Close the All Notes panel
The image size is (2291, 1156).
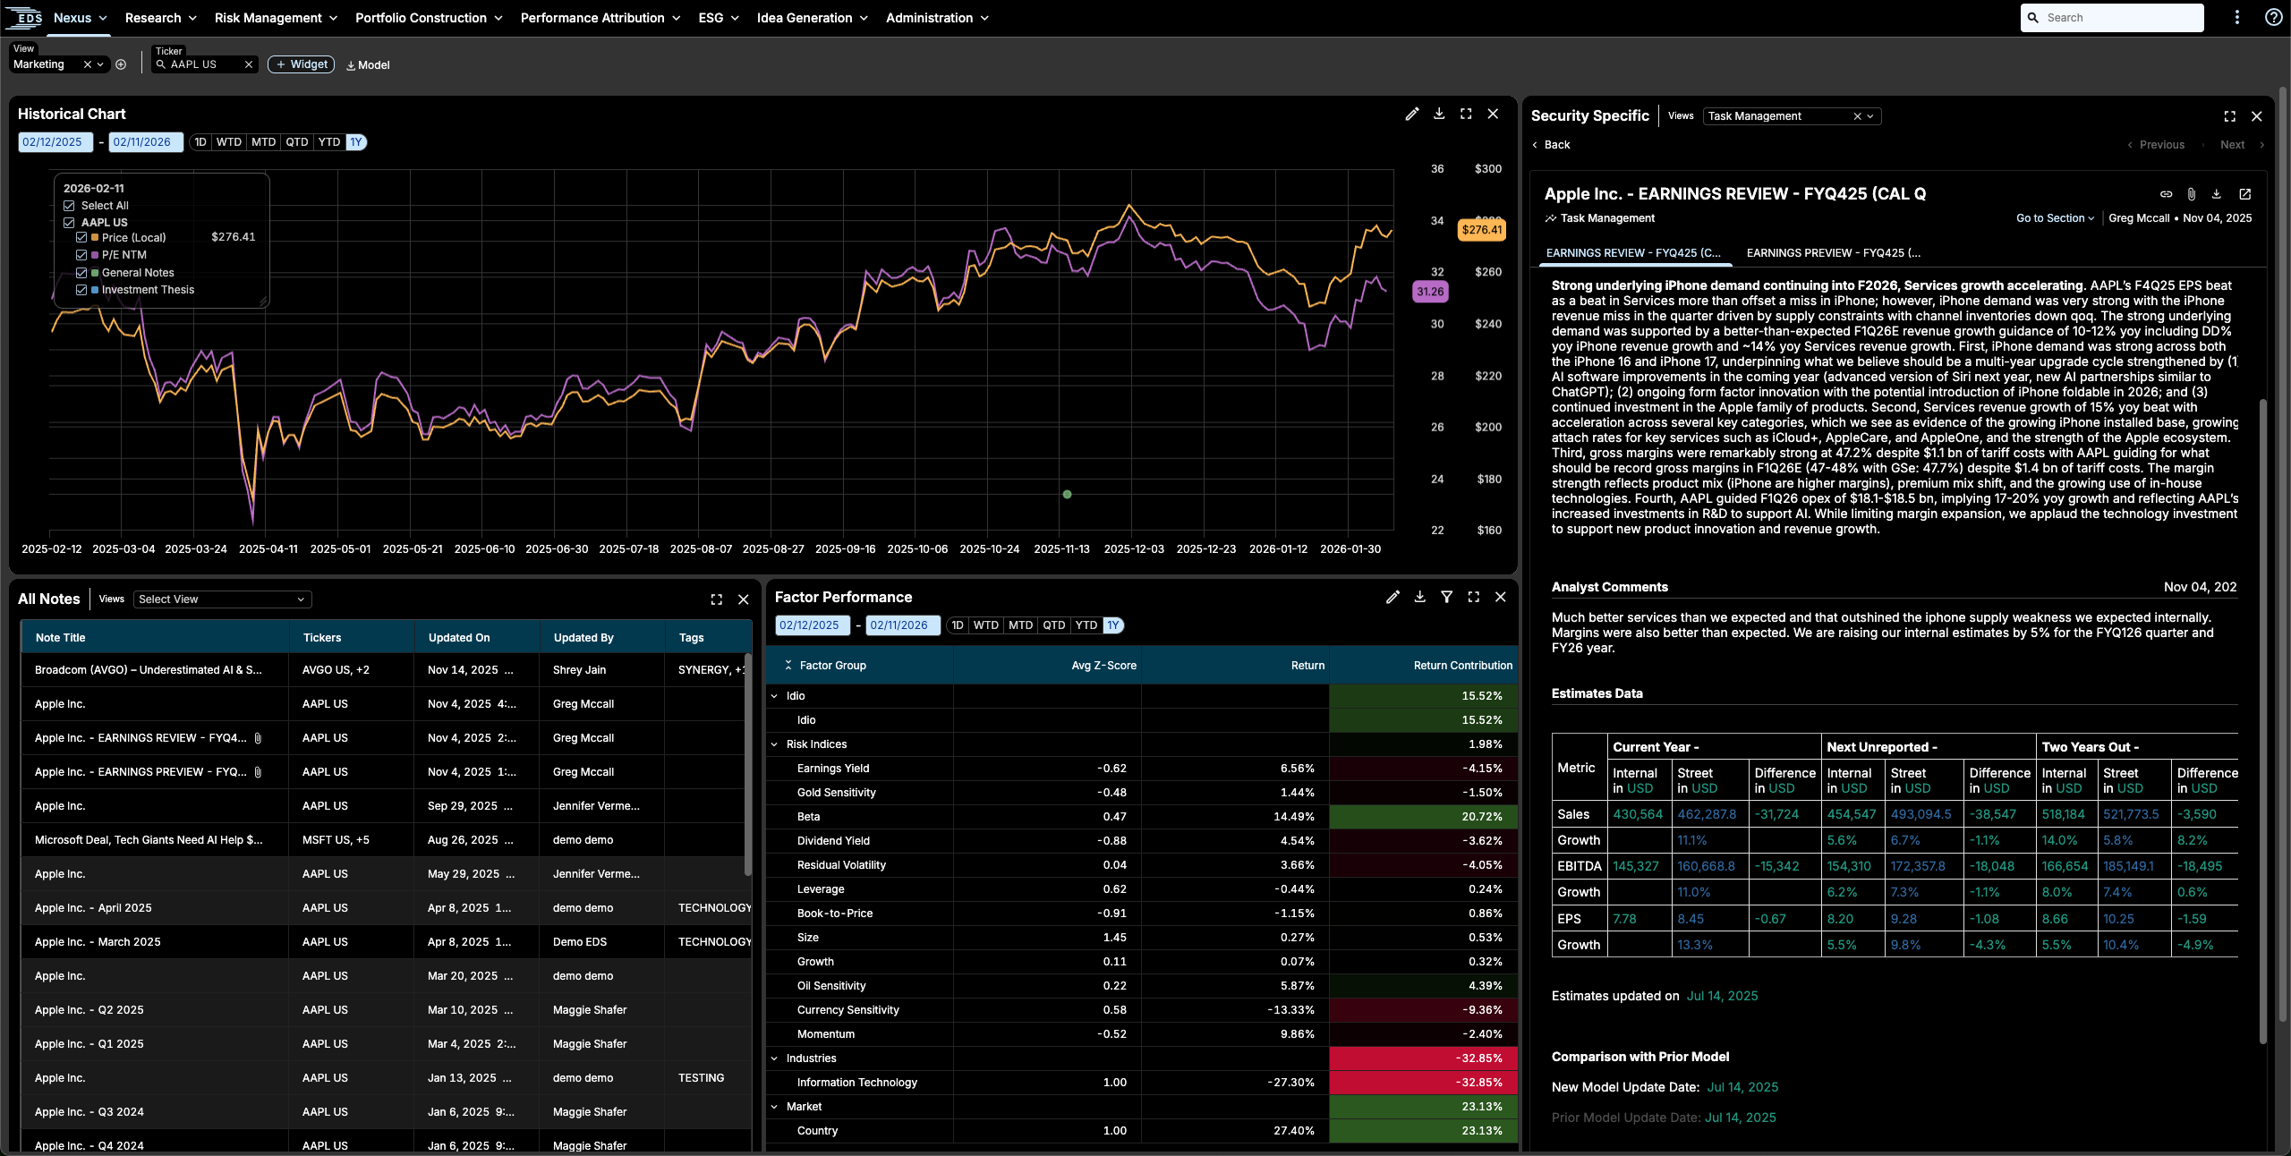click(743, 599)
